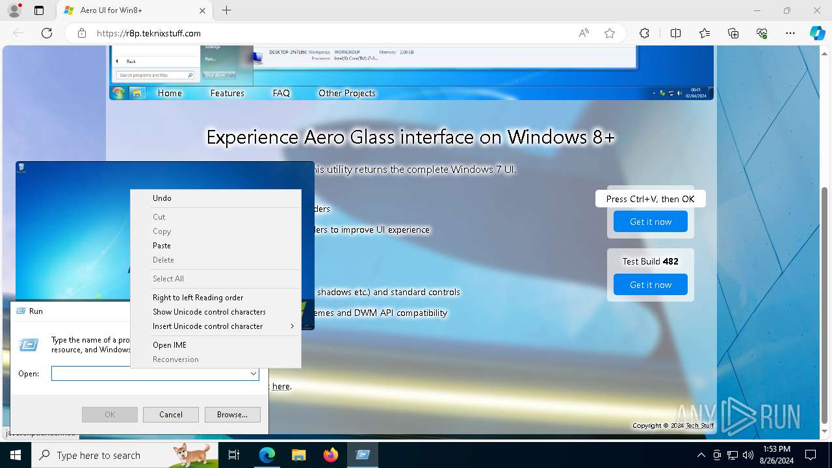Open the Other Projects nav link
This screenshot has height=468, width=832.
[x=347, y=93]
